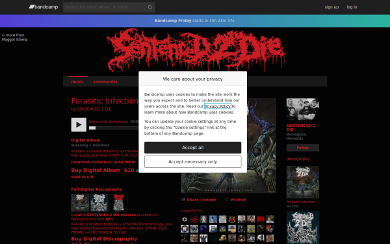
Task: Choose Accept necessary only
Action: click(x=193, y=162)
